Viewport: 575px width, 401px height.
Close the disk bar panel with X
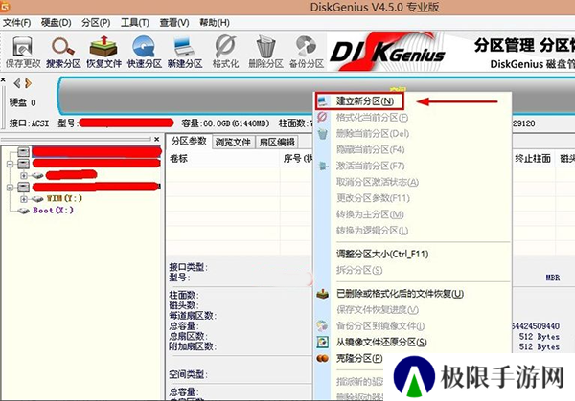tap(3, 79)
